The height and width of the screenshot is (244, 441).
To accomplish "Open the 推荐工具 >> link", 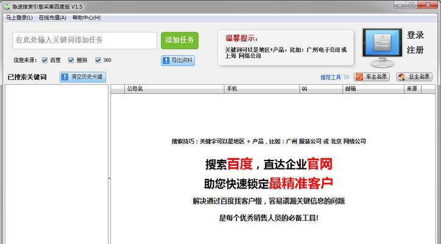I will coord(334,77).
